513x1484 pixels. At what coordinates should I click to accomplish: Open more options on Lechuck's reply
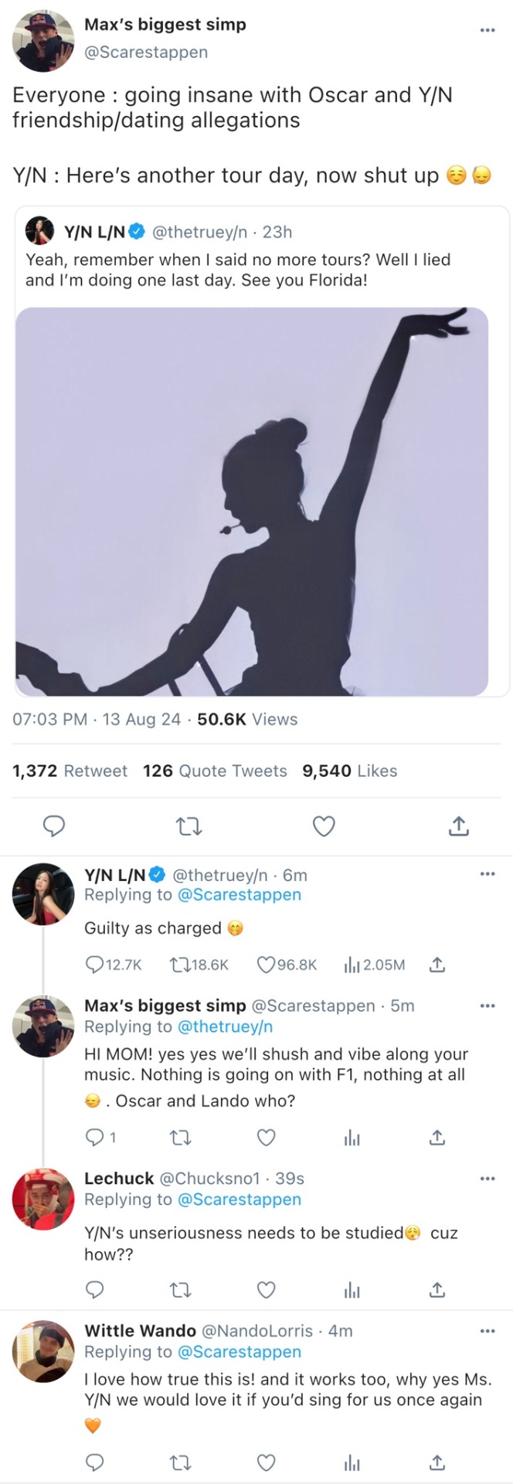[487, 1178]
